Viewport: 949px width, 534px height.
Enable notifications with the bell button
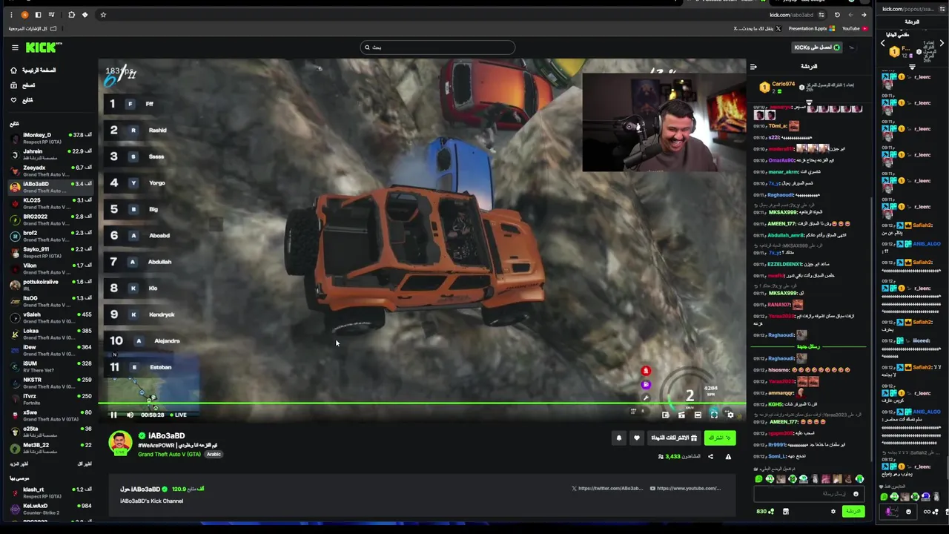pyautogui.click(x=619, y=438)
